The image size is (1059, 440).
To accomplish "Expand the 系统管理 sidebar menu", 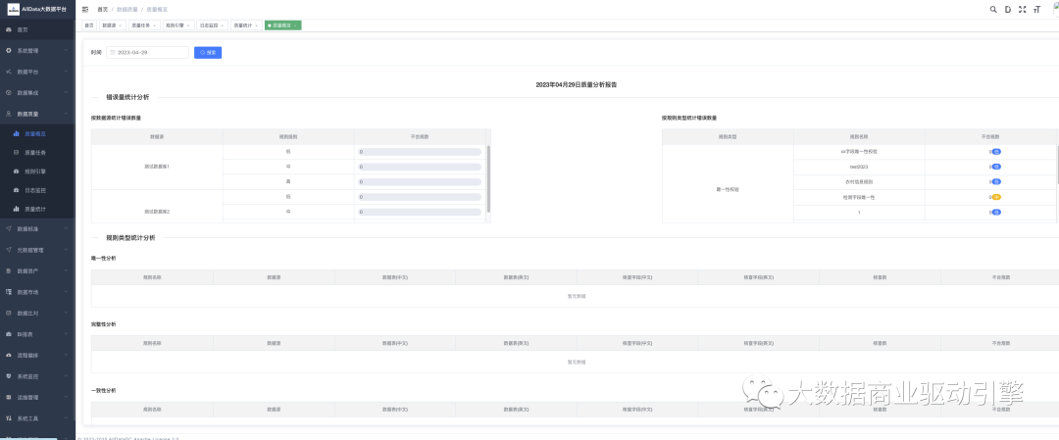I will [x=28, y=50].
